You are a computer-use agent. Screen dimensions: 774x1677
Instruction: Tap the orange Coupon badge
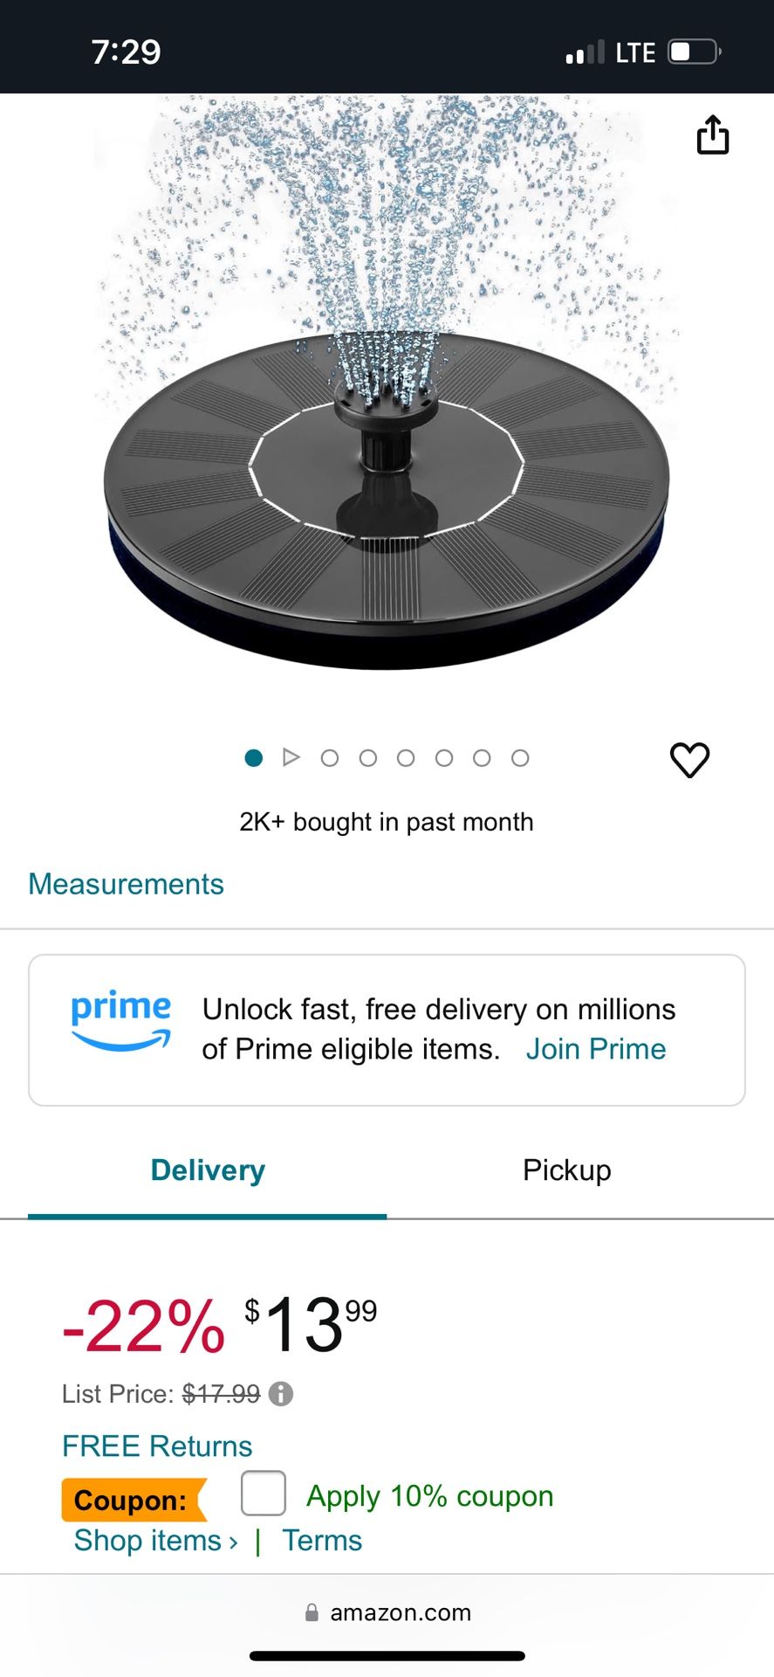[131, 1500]
